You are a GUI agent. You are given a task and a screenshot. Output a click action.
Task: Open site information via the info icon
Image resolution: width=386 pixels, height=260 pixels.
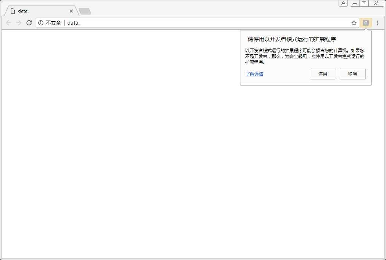(x=41, y=23)
